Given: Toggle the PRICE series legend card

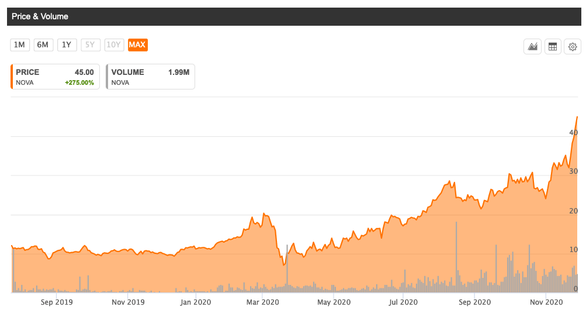Looking at the screenshot, I should pos(56,77).
